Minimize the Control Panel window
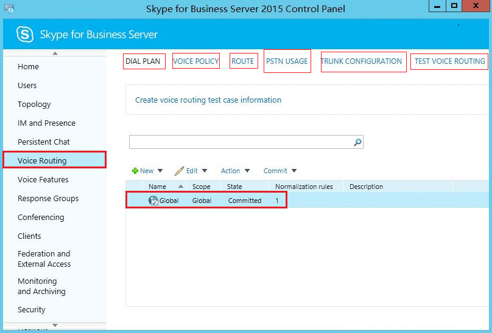The height and width of the screenshot is (333, 492). [438, 6]
